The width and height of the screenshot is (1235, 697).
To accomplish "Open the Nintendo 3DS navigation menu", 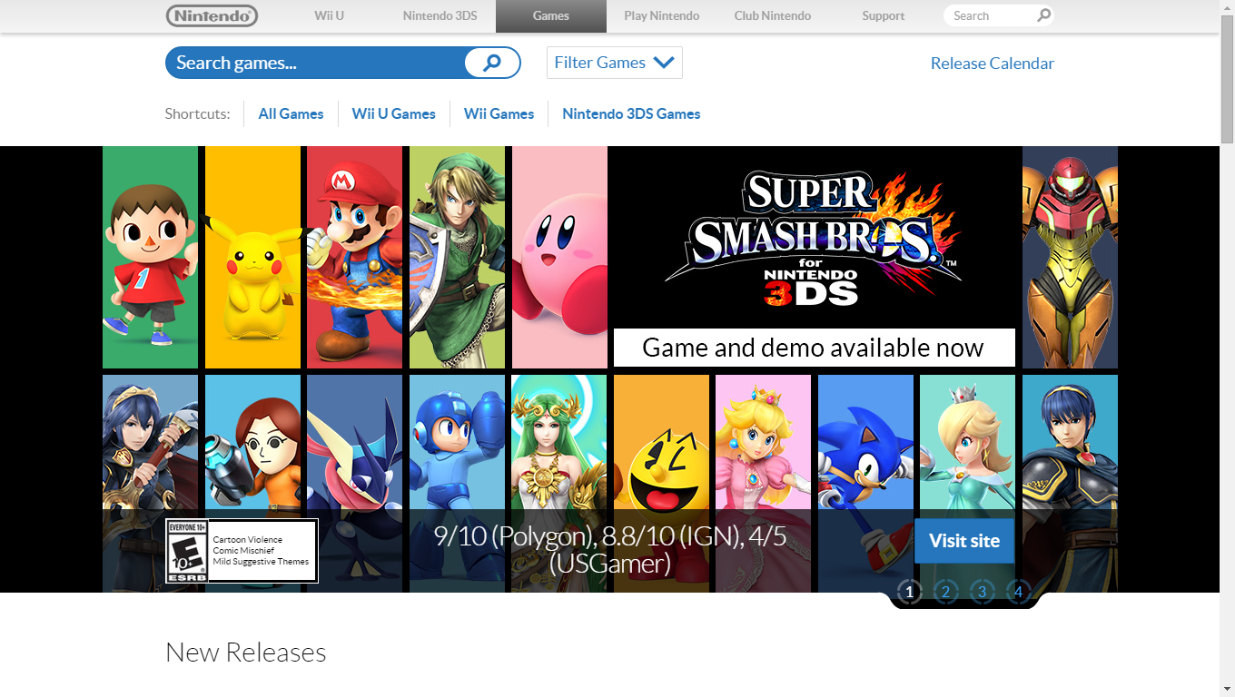I will coord(440,15).
